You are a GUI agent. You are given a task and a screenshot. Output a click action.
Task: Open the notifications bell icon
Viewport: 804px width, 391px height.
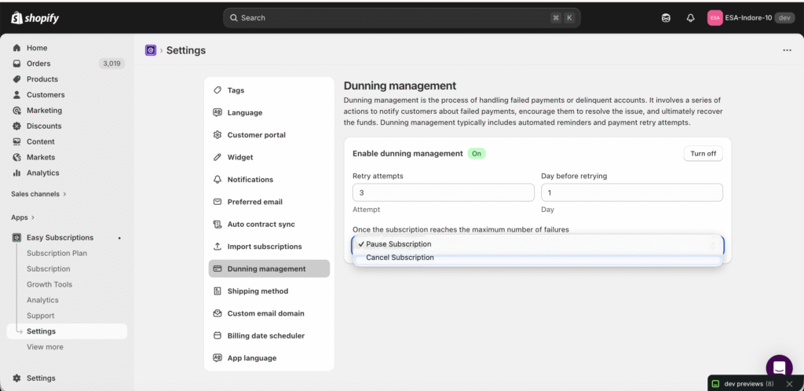[690, 17]
